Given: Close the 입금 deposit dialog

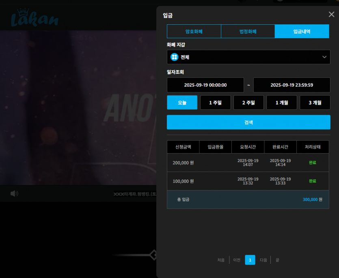Looking at the screenshot, I should 331,15.
